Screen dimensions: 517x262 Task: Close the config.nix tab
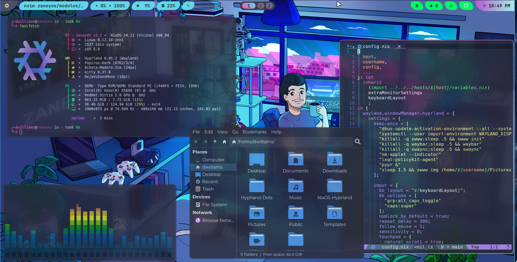pyautogui.click(x=399, y=46)
